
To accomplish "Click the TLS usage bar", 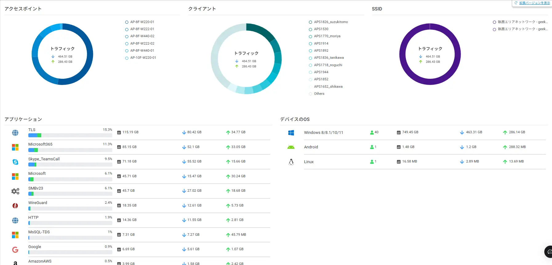I will [x=70, y=135].
